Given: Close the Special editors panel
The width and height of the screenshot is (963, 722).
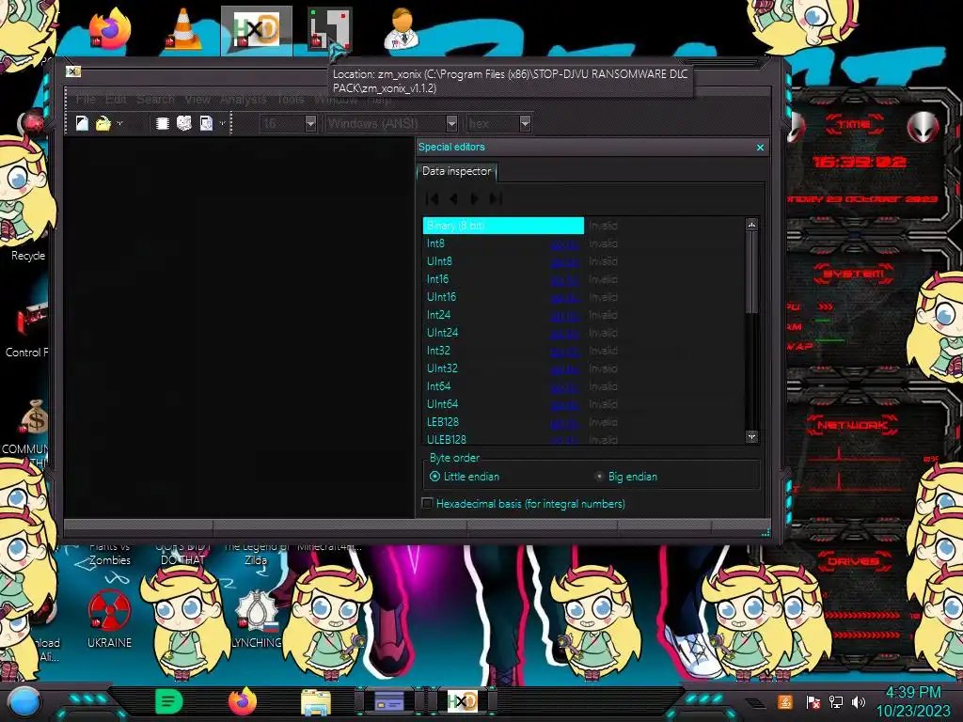Looking at the screenshot, I should [x=760, y=148].
